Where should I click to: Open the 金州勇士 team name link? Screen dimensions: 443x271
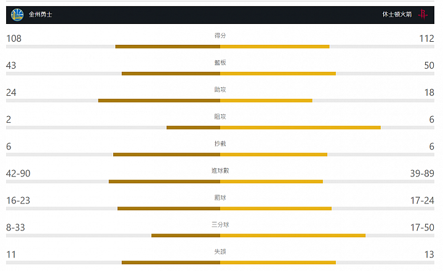click(x=41, y=15)
